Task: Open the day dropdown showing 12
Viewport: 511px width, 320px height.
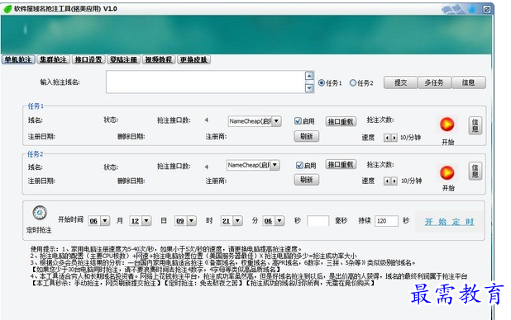Action: click(146, 221)
